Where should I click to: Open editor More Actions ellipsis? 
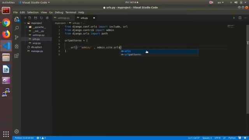(x=245, y=18)
